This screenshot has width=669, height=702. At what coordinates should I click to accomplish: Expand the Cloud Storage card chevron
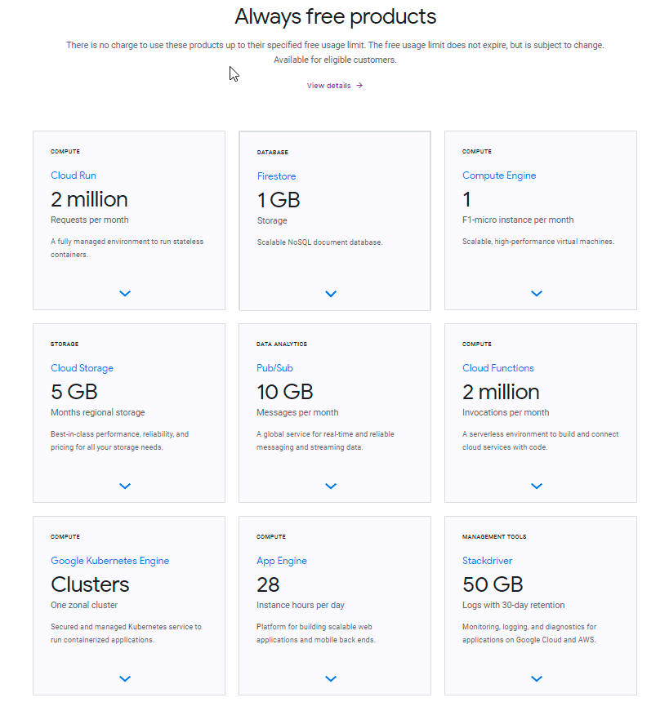125,486
